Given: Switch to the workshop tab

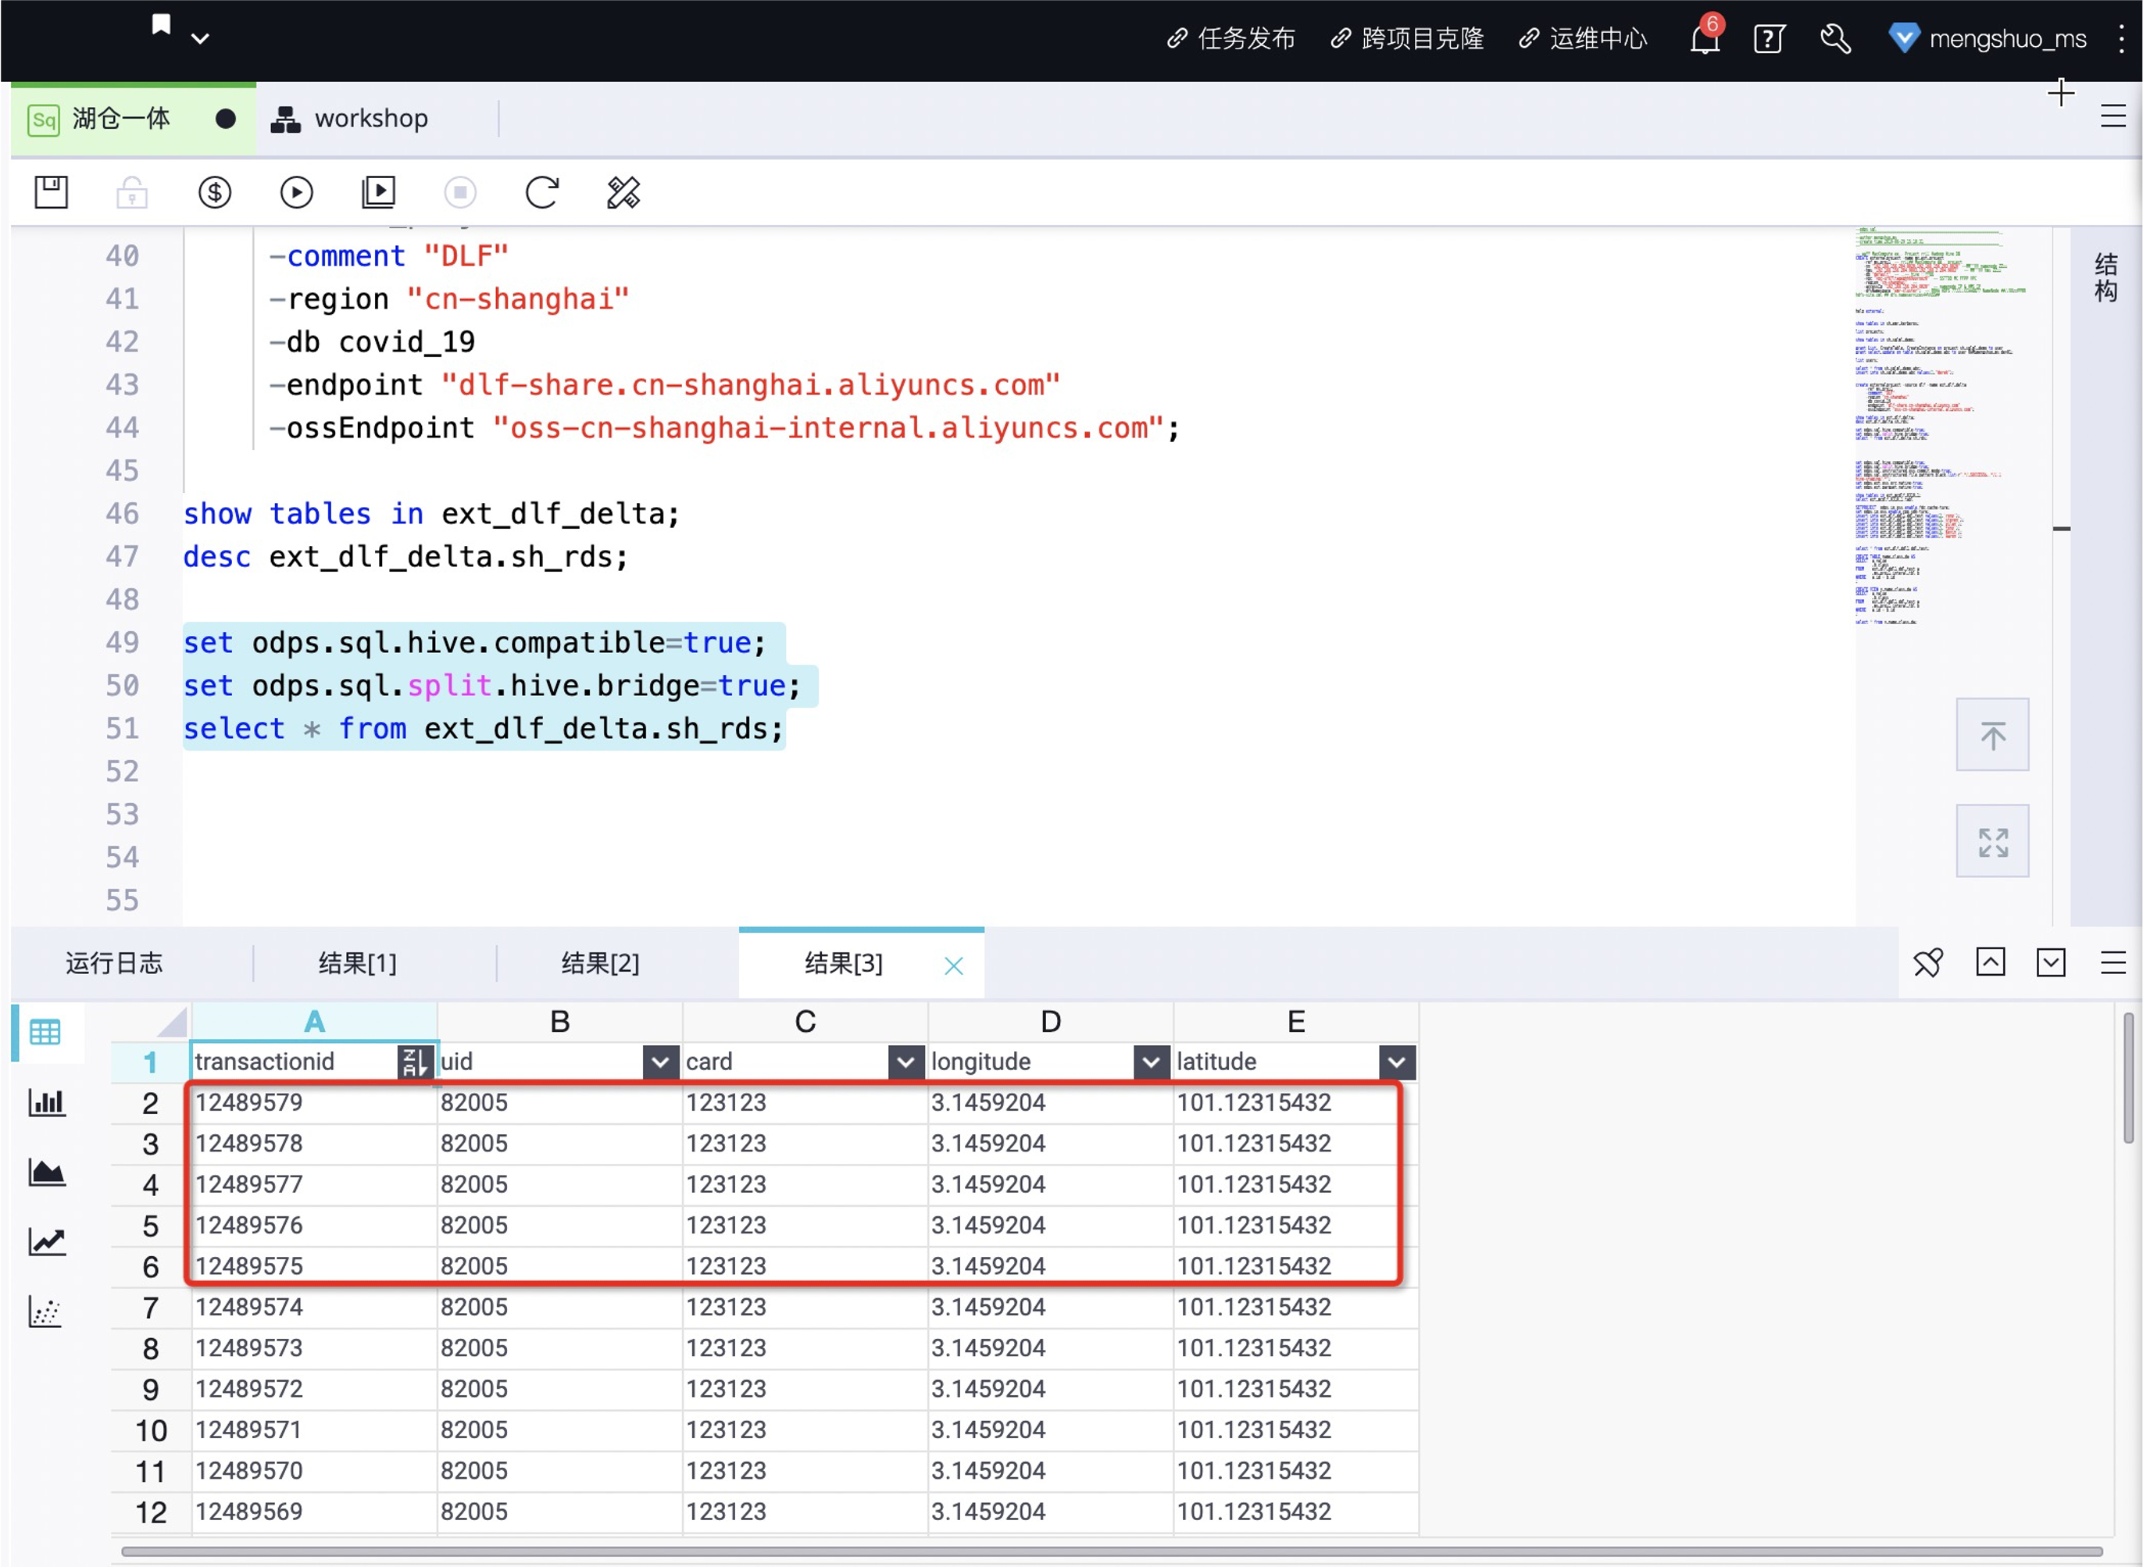Looking at the screenshot, I should pos(349,119).
